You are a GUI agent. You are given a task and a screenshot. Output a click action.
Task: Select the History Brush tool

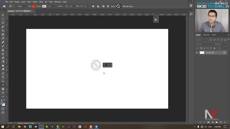point(3,54)
